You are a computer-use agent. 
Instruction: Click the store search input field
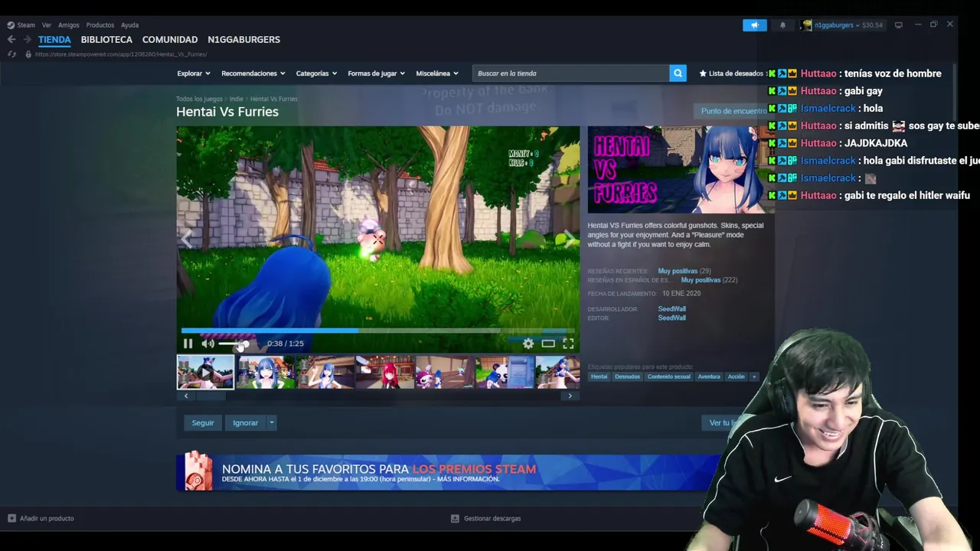570,73
